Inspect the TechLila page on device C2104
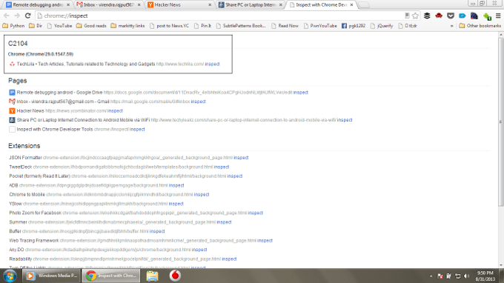This screenshot has height=283, width=504. (212, 64)
